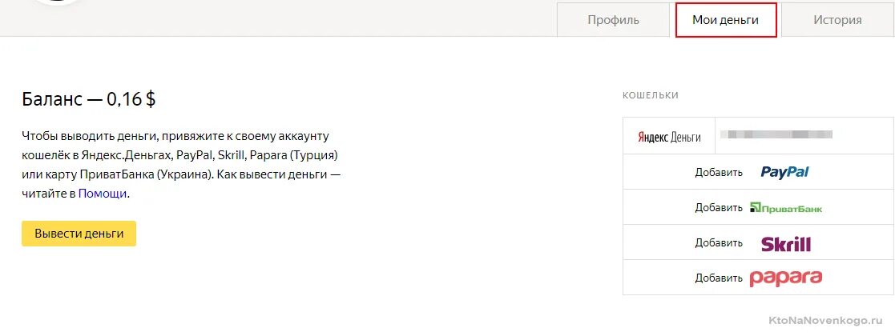Screen dimensions: 895x336
Task: Click the KtoNaNovenkogo.ru watermark
Action: [826, 321]
